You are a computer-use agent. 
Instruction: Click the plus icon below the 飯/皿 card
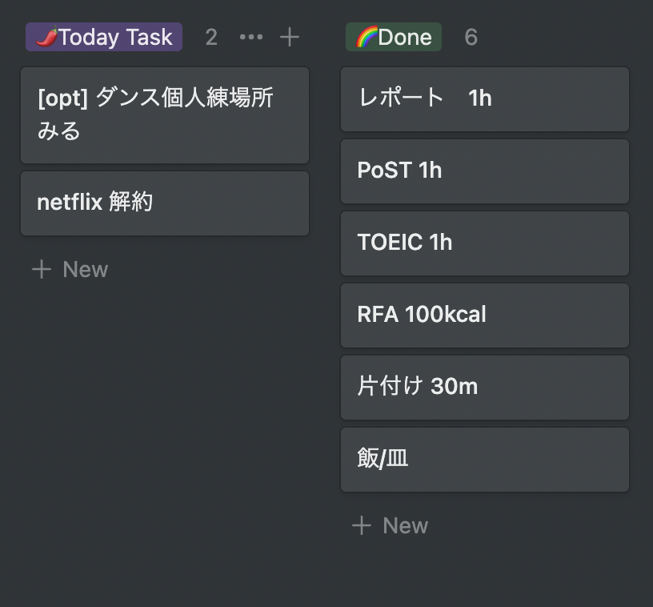362,525
